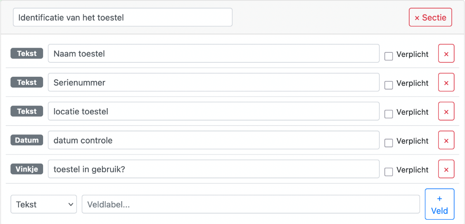The width and height of the screenshot is (465, 224).
Task: Click into the Serienummer label input
Action: [x=214, y=82]
